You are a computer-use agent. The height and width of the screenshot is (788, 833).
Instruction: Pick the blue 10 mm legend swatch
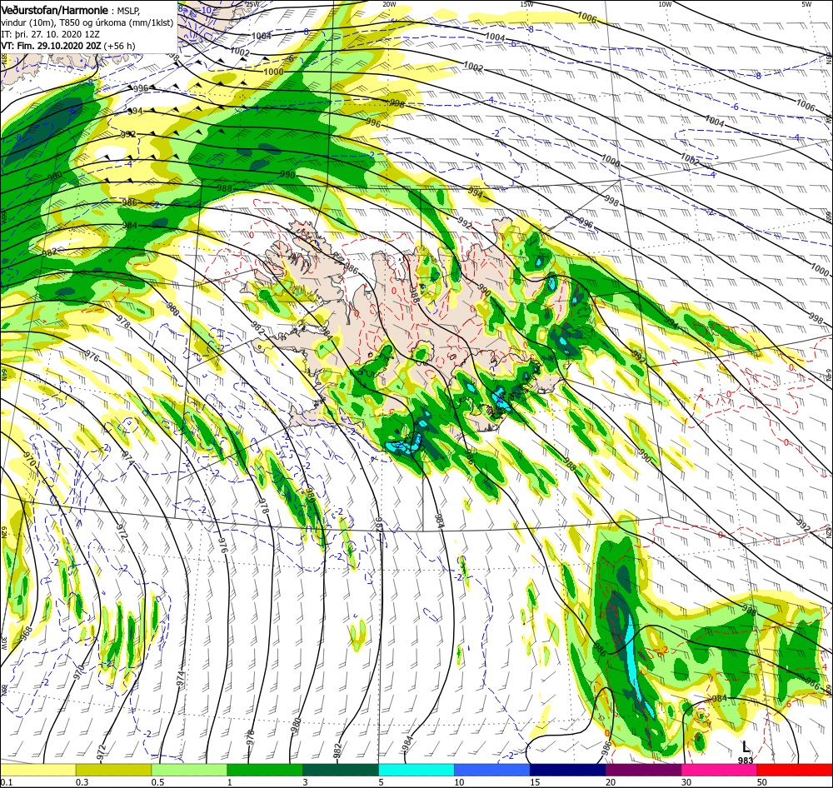(x=492, y=770)
